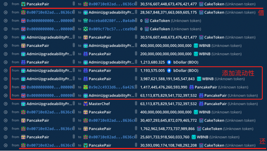Image resolution: width=267 pixels, height=151 pixels.
Task: Click zero-address identicon in 1,417,445,476,260,593,990 row
Action: pyautogui.click(x=23, y=87)
